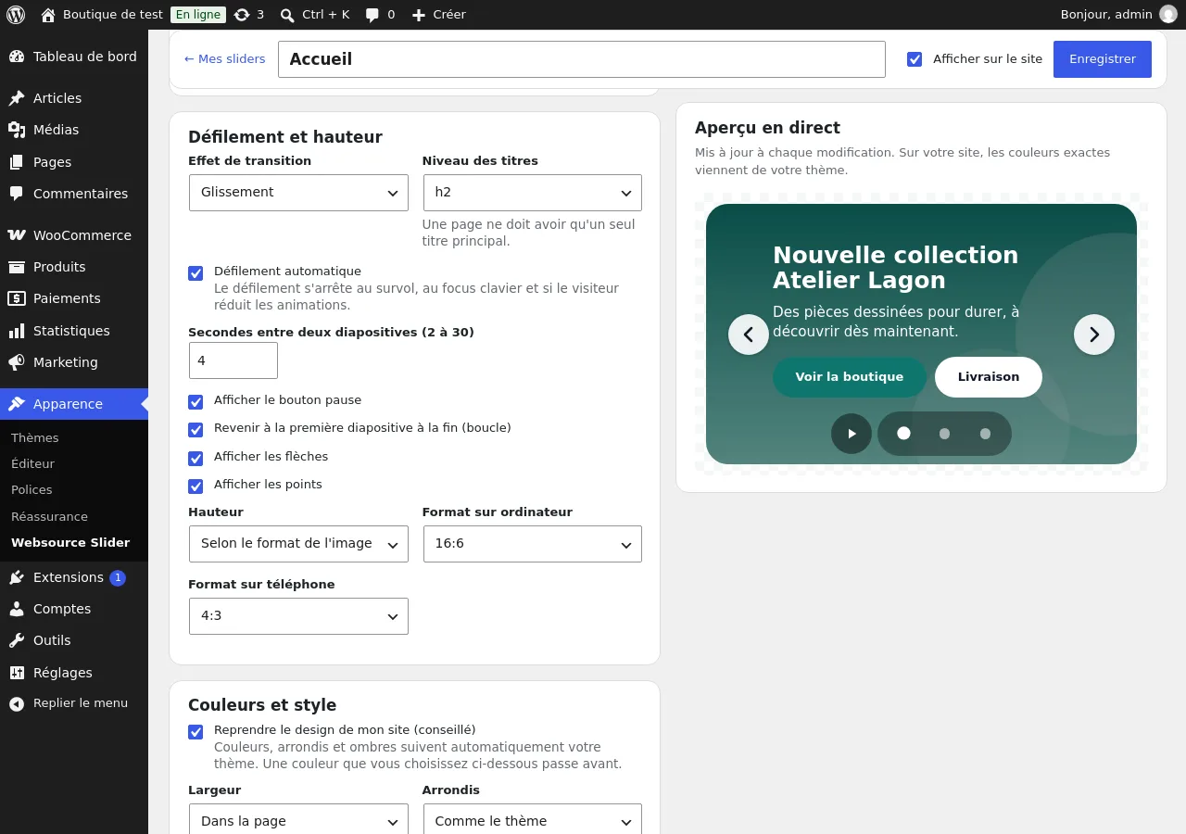Viewport: 1186px width, 834px height.
Task: Click the Enregistrer button
Action: pyautogui.click(x=1103, y=59)
